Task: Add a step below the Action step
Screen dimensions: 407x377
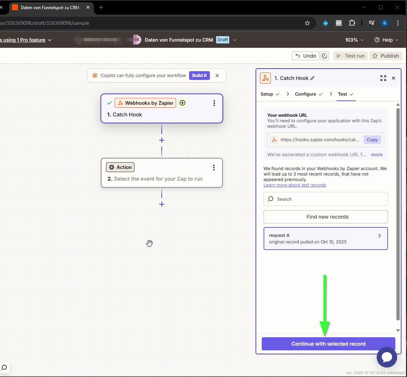Action: 162,204
